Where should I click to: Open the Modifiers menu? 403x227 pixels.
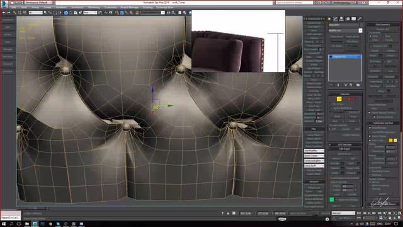click(x=61, y=8)
